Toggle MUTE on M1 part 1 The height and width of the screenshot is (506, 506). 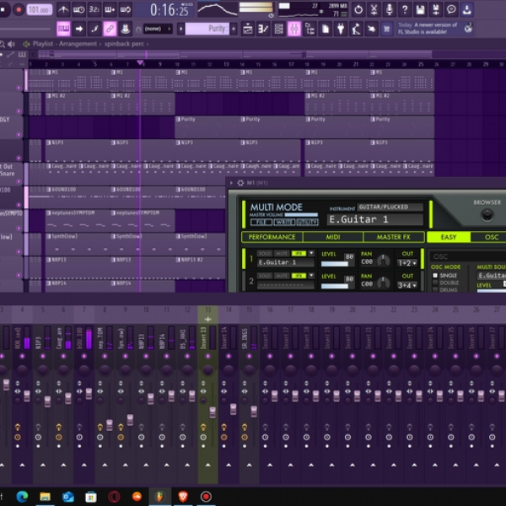pyautogui.click(x=282, y=253)
